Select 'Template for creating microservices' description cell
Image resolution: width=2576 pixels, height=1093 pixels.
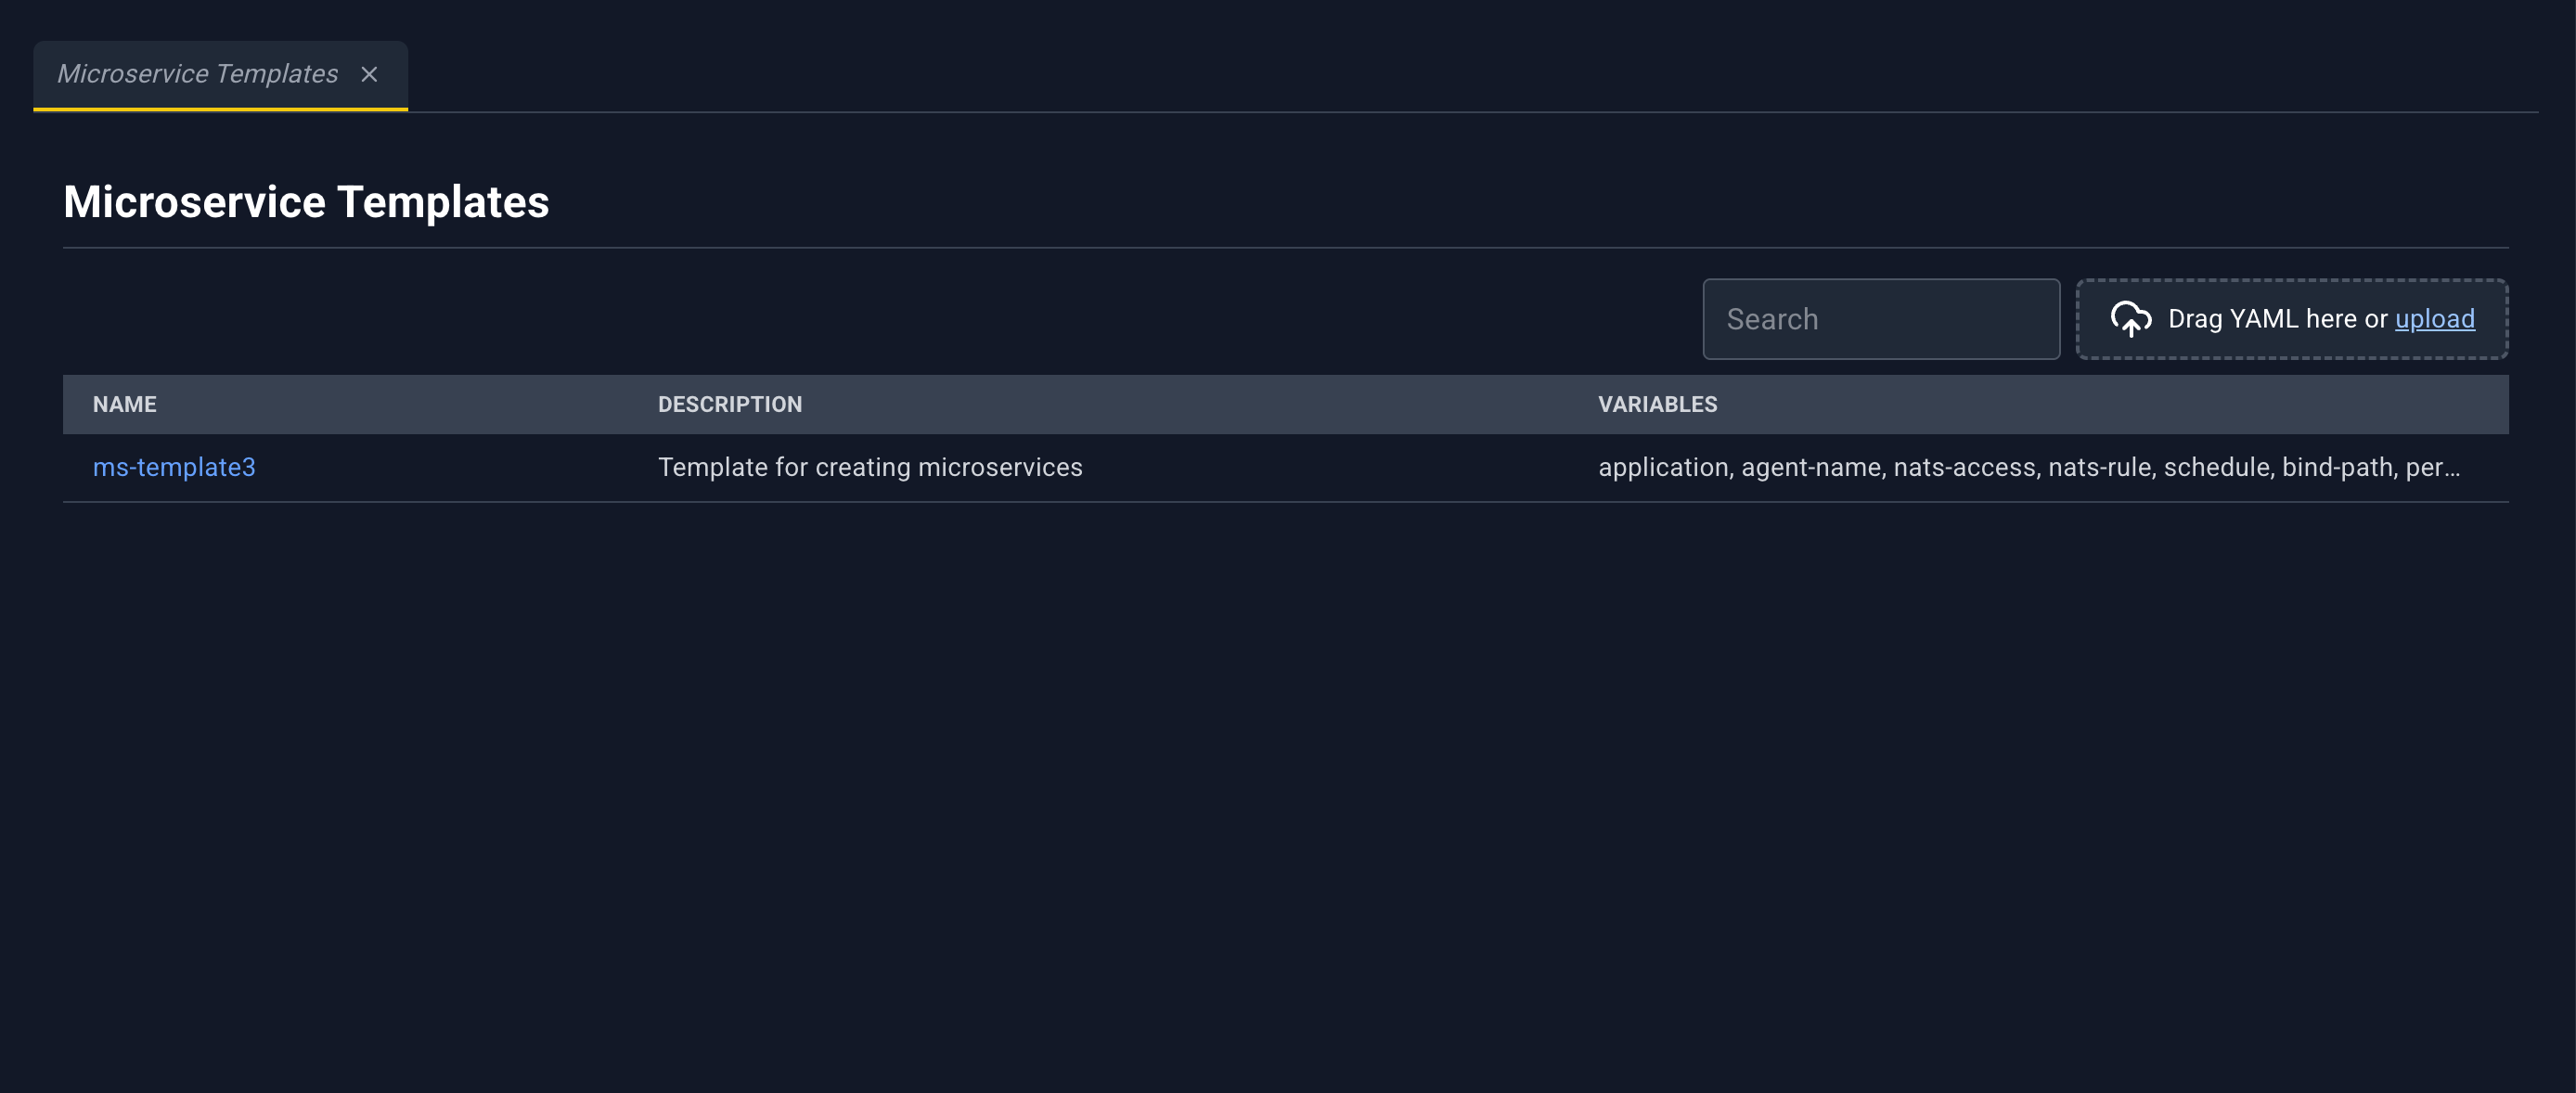pyautogui.click(x=870, y=467)
